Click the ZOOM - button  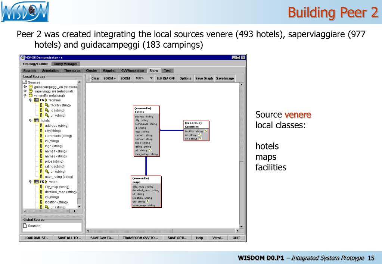click(x=126, y=78)
